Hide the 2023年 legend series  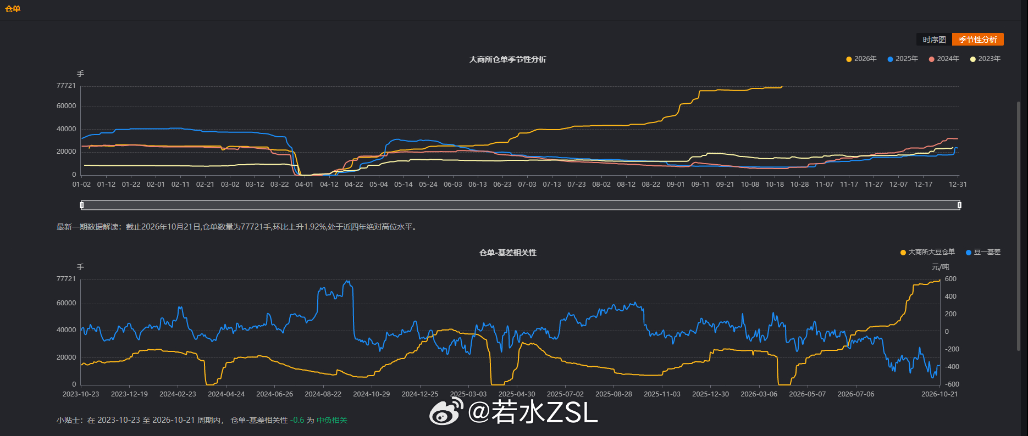pyautogui.click(x=985, y=59)
